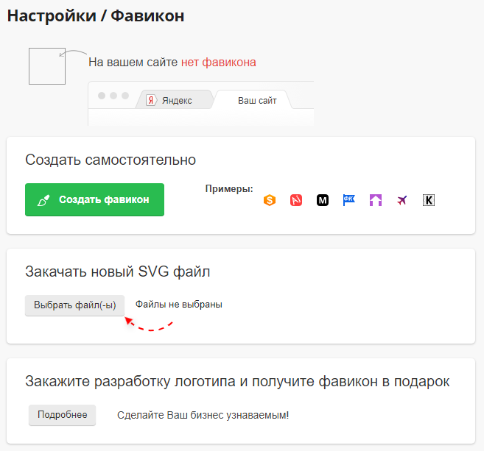Click the Выбрать файл(-ы) file chooser button

[x=75, y=305]
